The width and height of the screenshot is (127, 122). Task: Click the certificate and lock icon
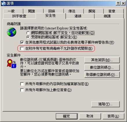click(12, 63)
